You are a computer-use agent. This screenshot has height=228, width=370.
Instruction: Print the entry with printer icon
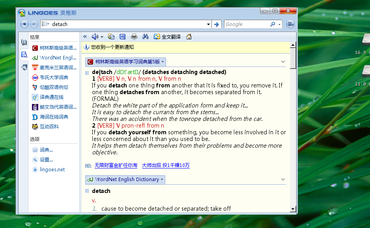point(134,37)
